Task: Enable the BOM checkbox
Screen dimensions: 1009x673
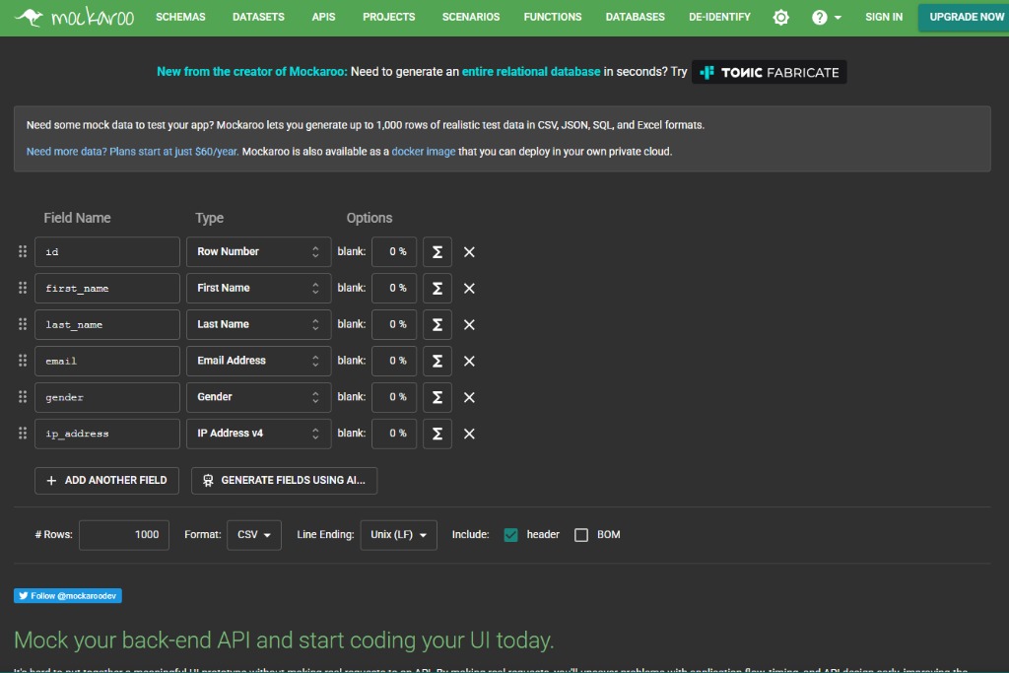Action: 581,535
